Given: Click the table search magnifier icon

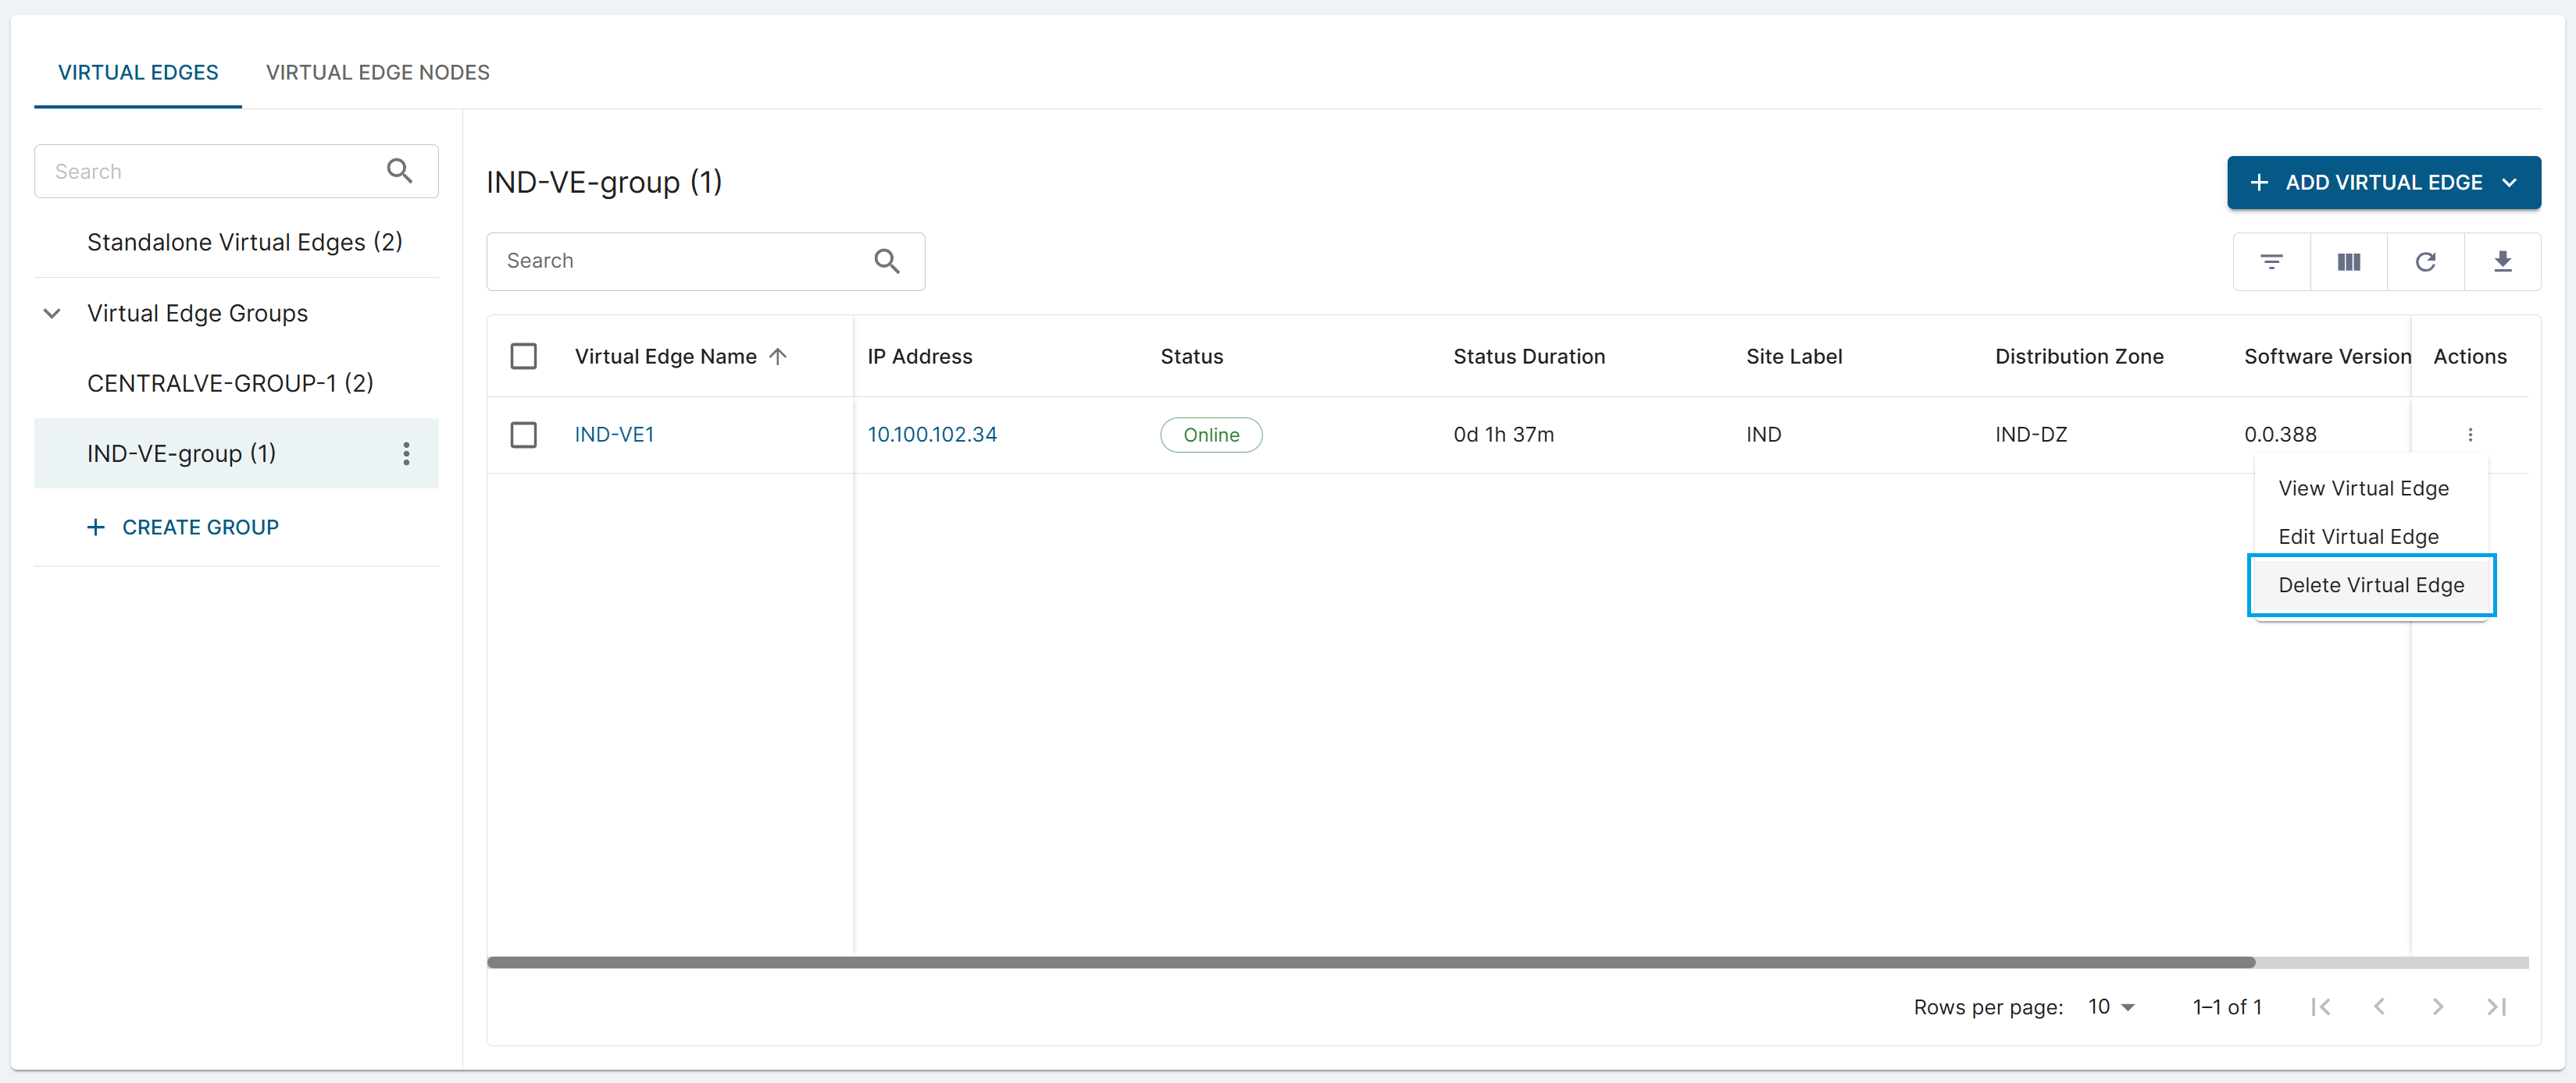Looking at the screenshot, I should (x=886, y=261).
